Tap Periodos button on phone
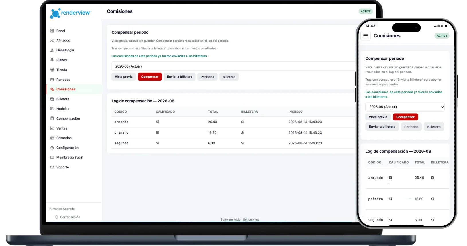The width and height of the screenshot is (467, 246). pyautogui.click(x=411, y=127)
